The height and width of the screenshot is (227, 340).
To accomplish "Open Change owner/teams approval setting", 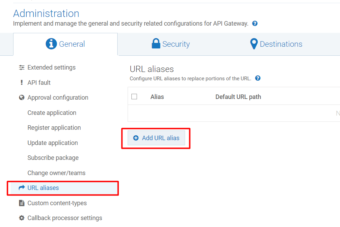I will [56, 173].
